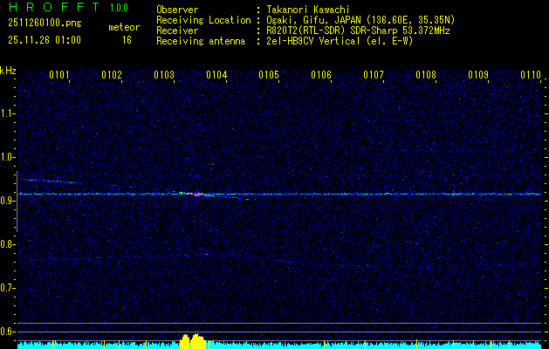Select the 0107 time marker
549x349 pixels.
(x=374, y=75)
